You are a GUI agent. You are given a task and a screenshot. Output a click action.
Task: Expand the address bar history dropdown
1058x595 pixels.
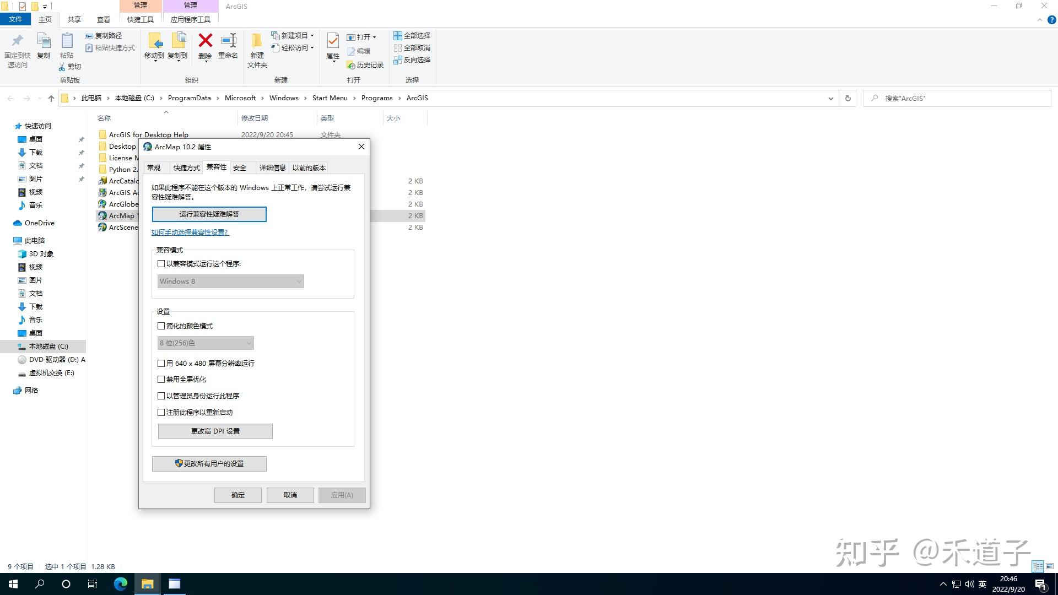point(831,98)
